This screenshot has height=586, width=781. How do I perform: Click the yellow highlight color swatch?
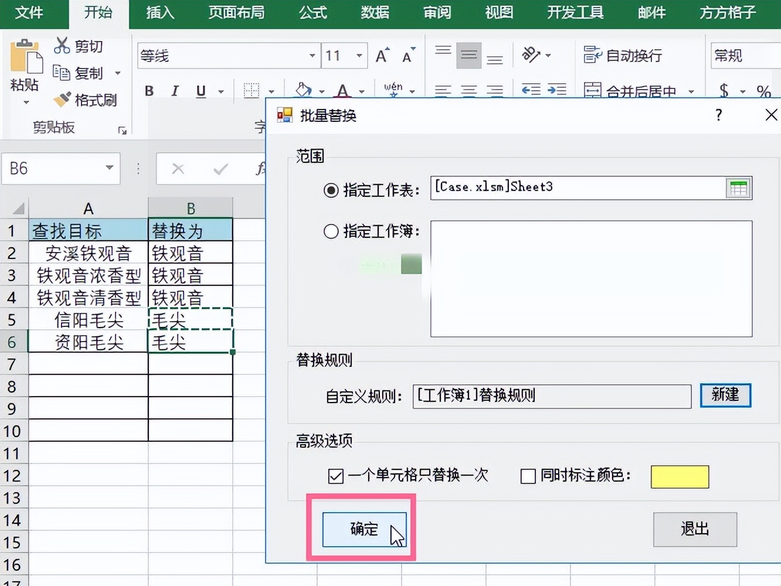point(680,477)
